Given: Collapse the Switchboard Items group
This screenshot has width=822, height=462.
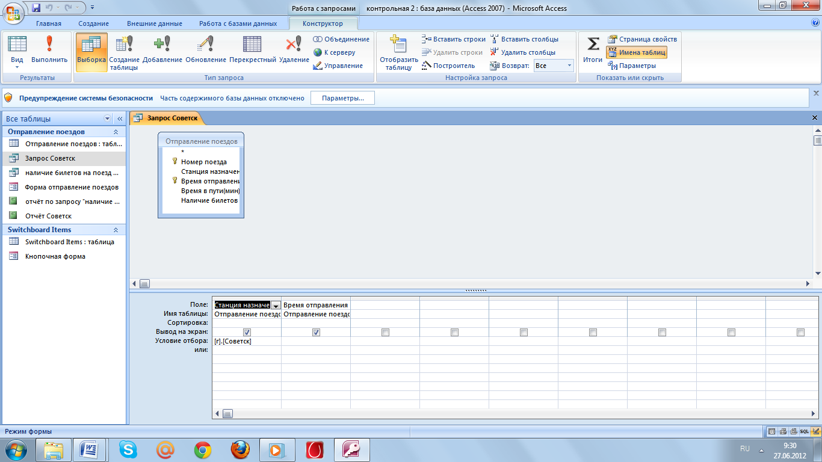Looking at the screenshot, I should (116, 230).
